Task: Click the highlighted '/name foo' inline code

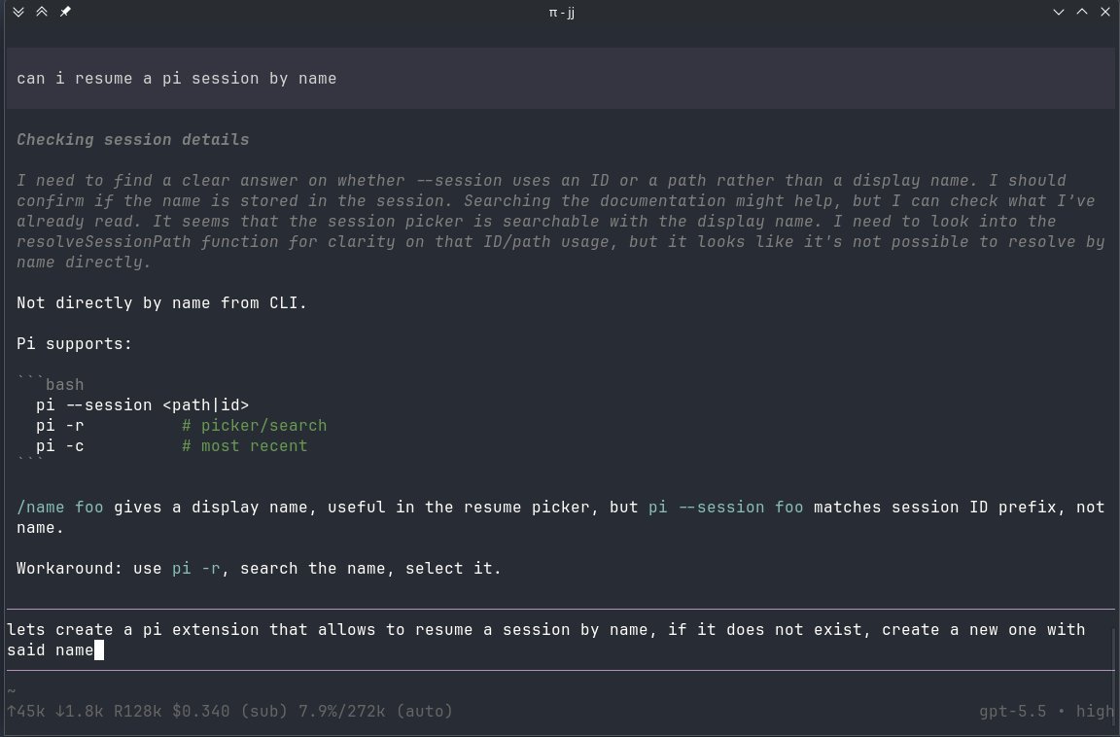Action: click(60, 507)
